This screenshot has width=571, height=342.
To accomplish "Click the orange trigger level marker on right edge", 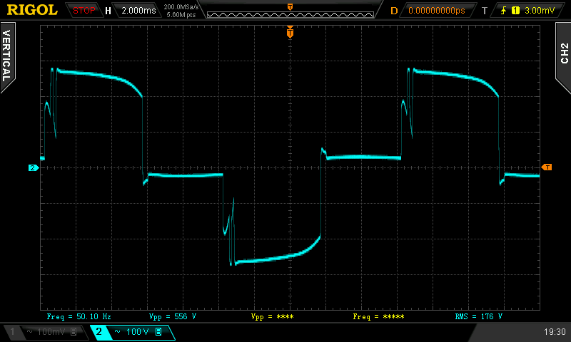I will pos(547,167).
